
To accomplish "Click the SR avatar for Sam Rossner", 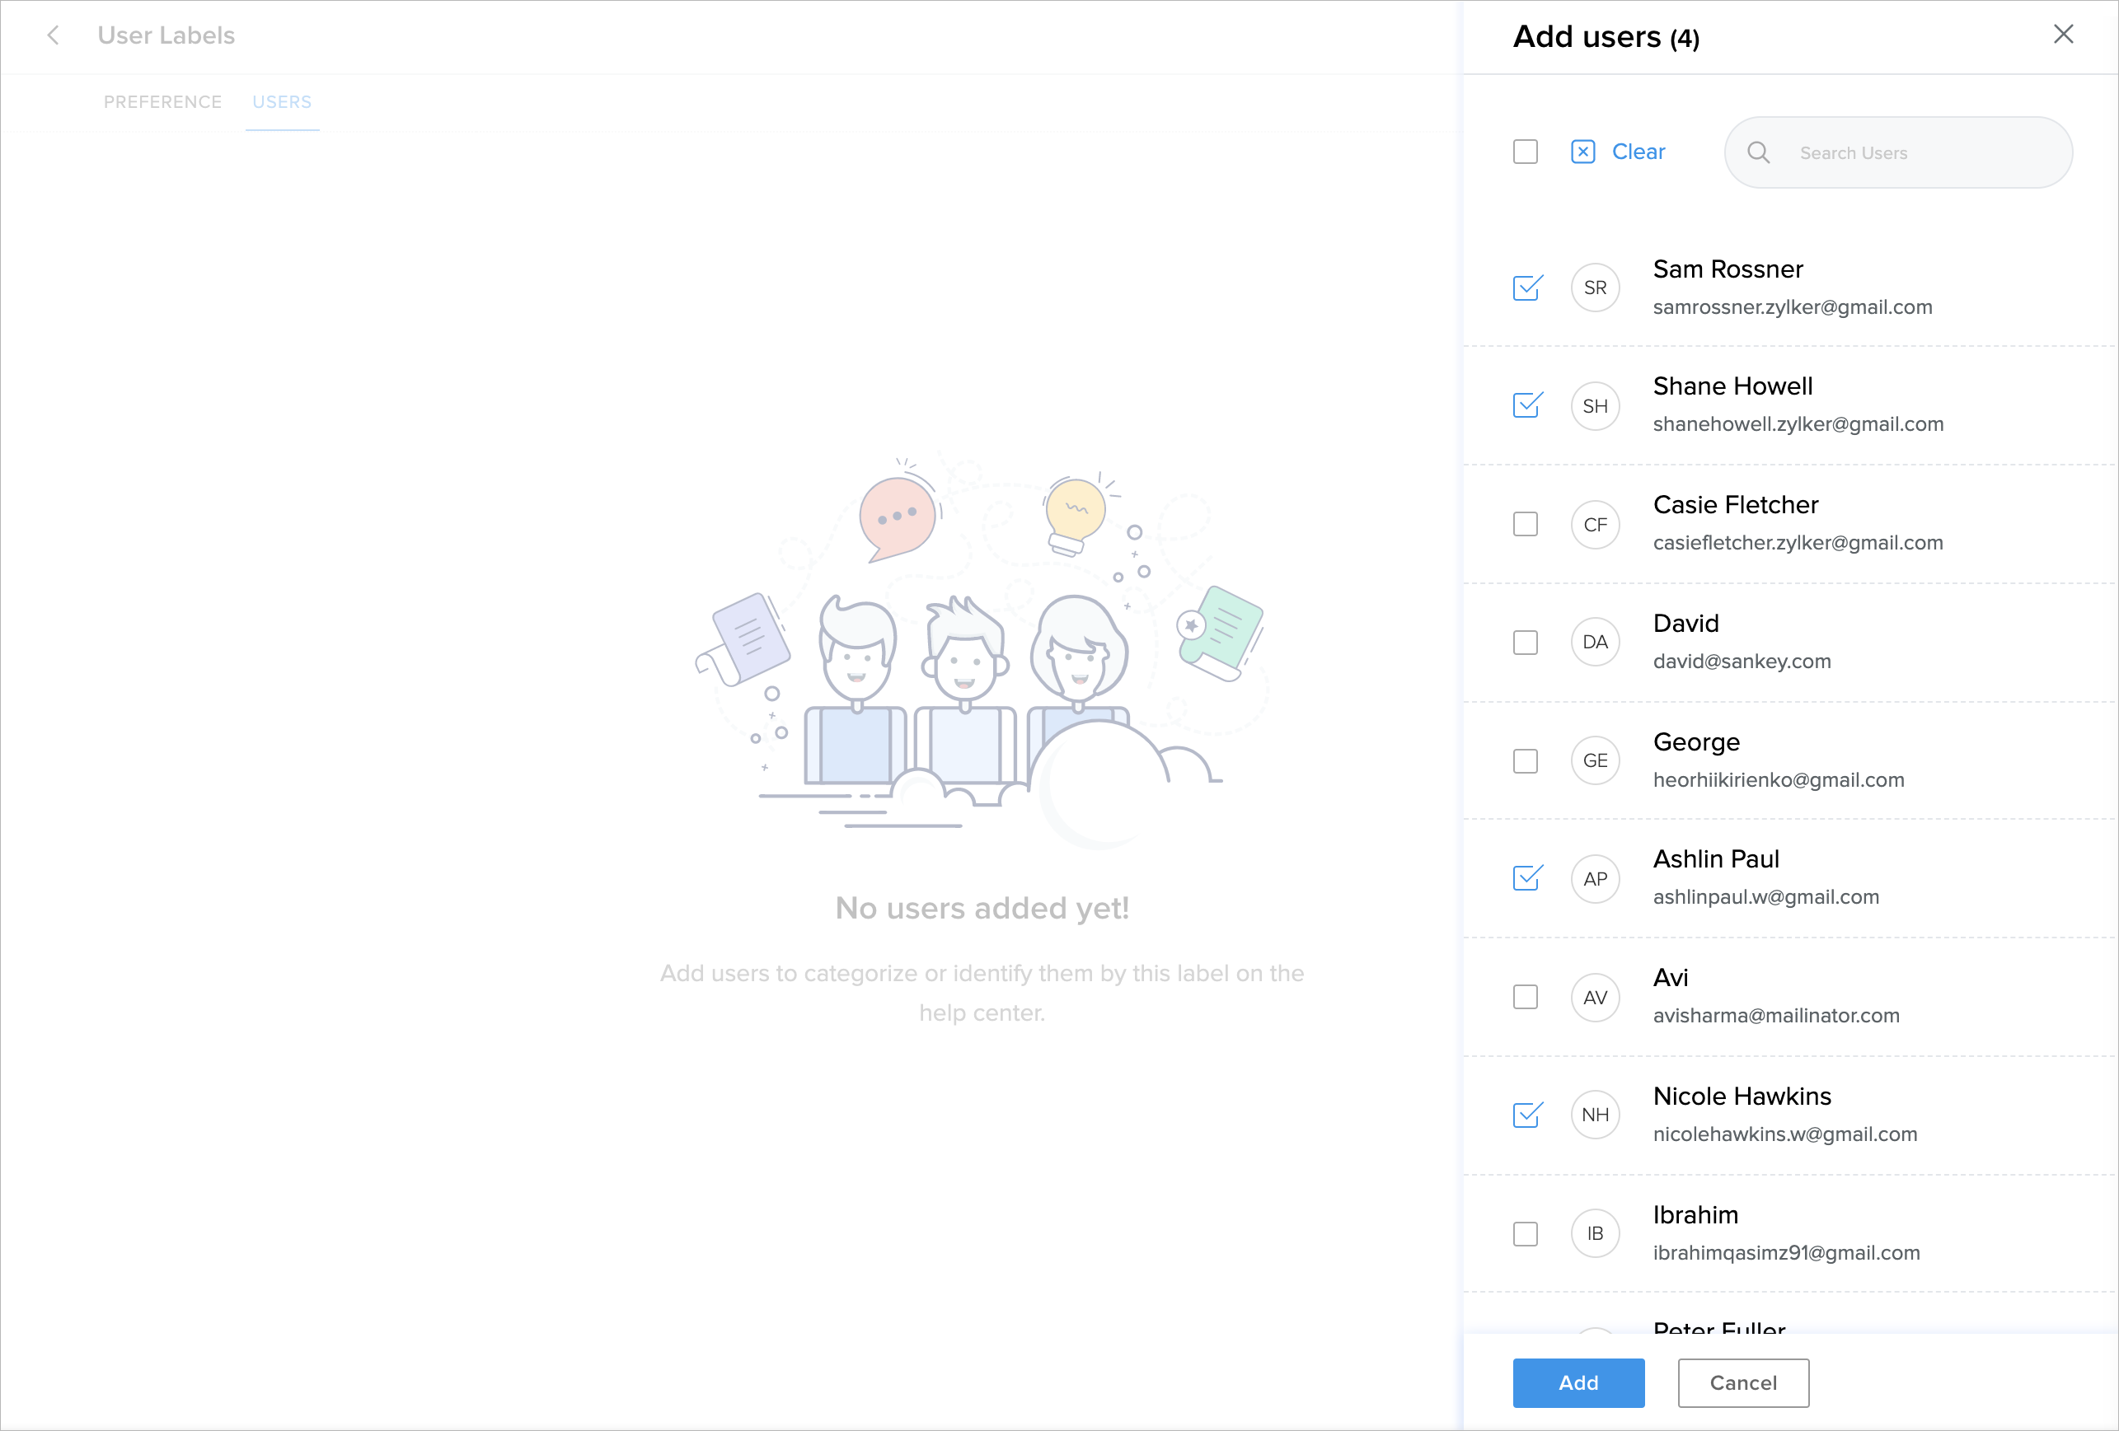I will click(1595, 288).
